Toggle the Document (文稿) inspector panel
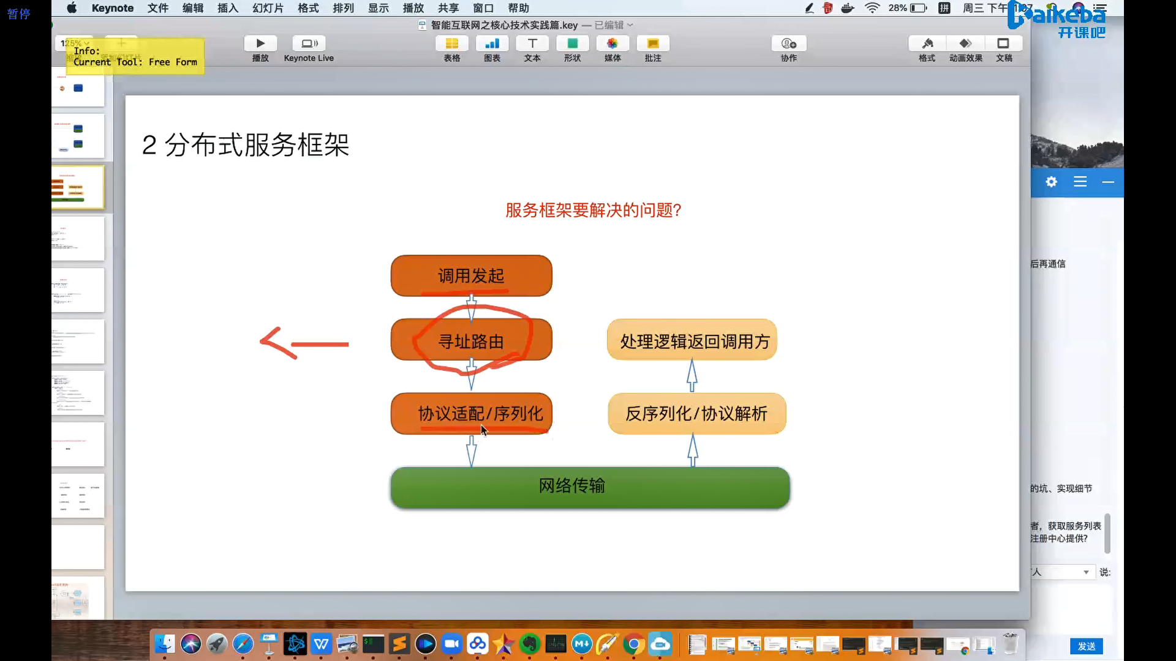 coord(1003,43)
